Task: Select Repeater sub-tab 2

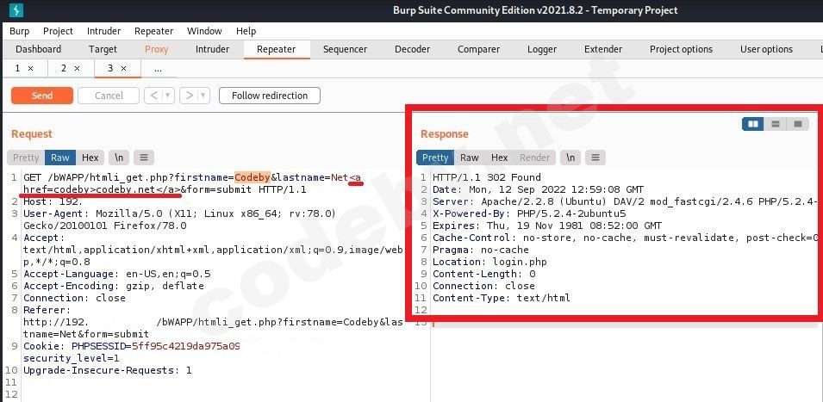Action: click(x=64, y=68)
